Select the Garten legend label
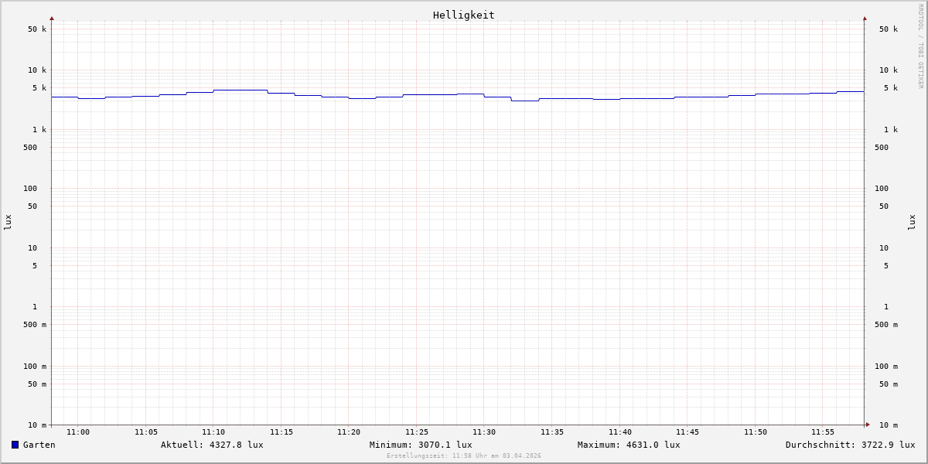The width and height of the screenshot is (928, 464). coord(39,445)
